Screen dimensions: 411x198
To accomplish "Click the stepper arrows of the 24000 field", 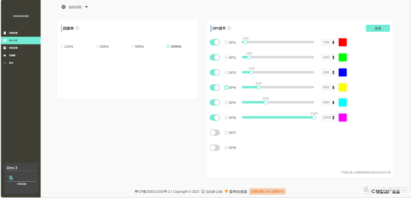I will 333,117.
